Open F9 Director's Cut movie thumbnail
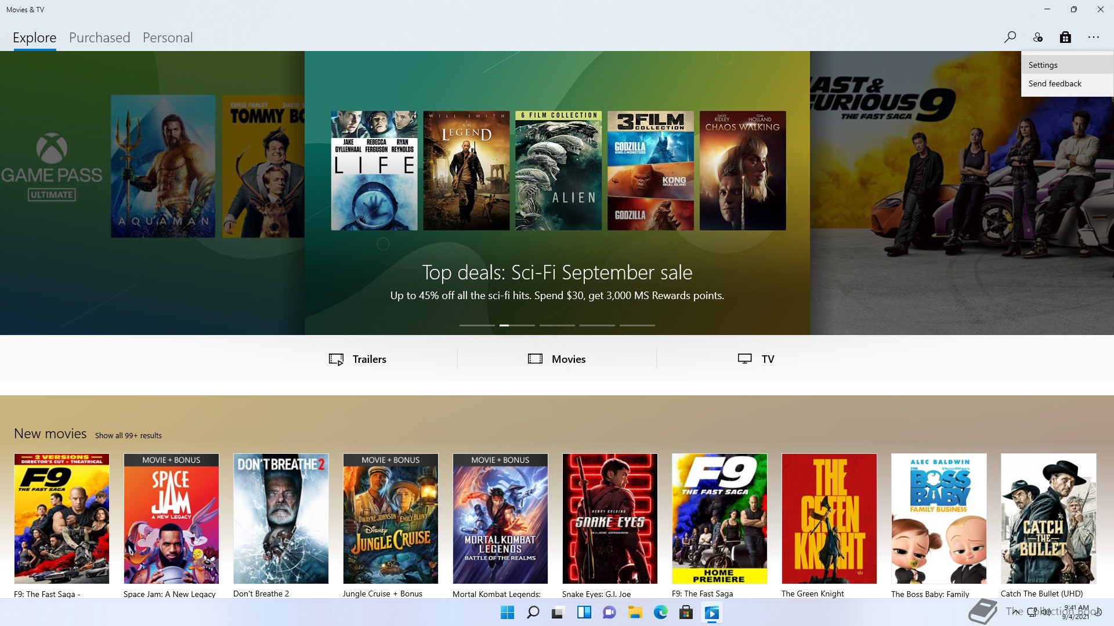 (x=62, y=519)
